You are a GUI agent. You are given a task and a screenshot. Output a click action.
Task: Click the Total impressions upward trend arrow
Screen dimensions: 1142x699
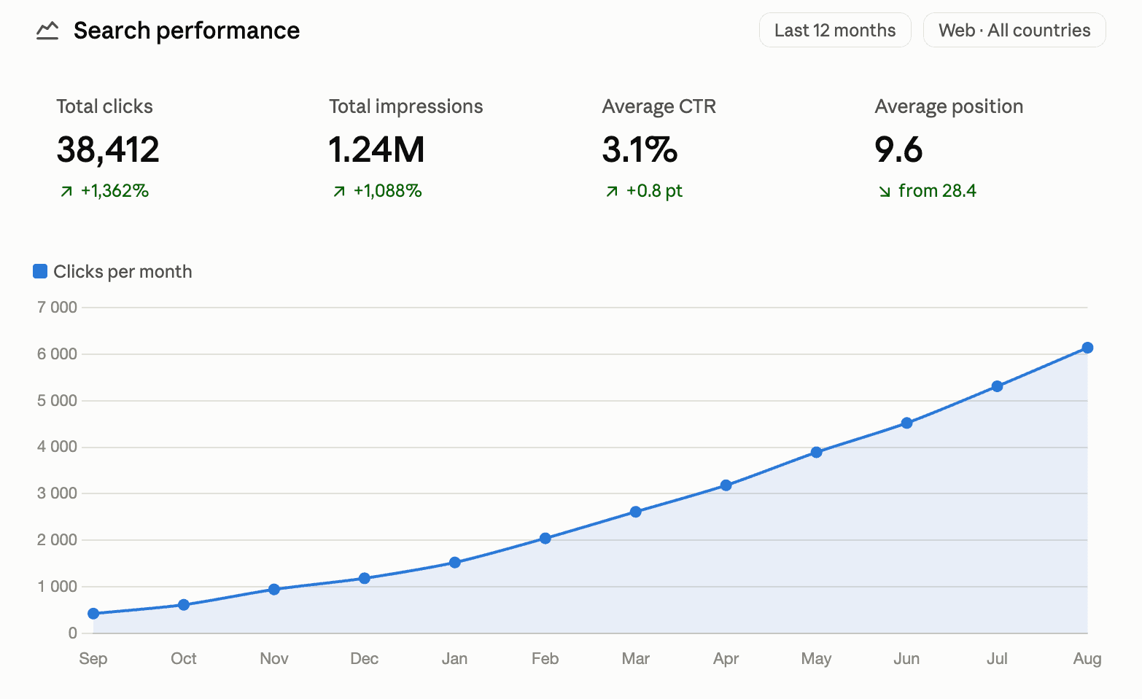point(339,191)
